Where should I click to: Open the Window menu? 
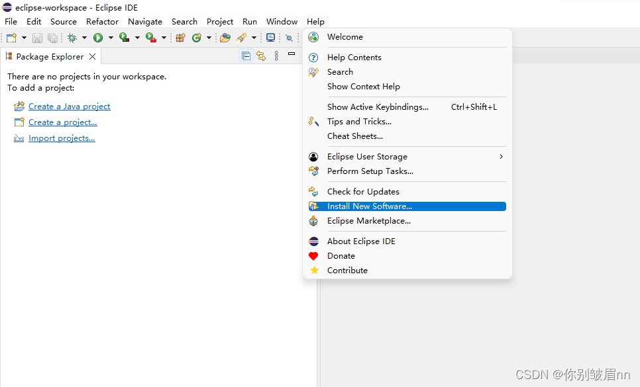tap(281, 21)
